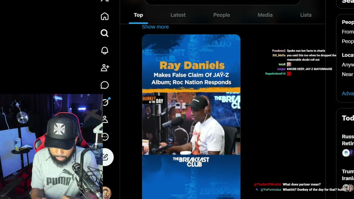354x199 pixels.
Task: Open the Chat bubble icon in sidebar
Action: 105,85
